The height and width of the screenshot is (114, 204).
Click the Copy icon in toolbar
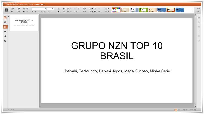[24, 8]
